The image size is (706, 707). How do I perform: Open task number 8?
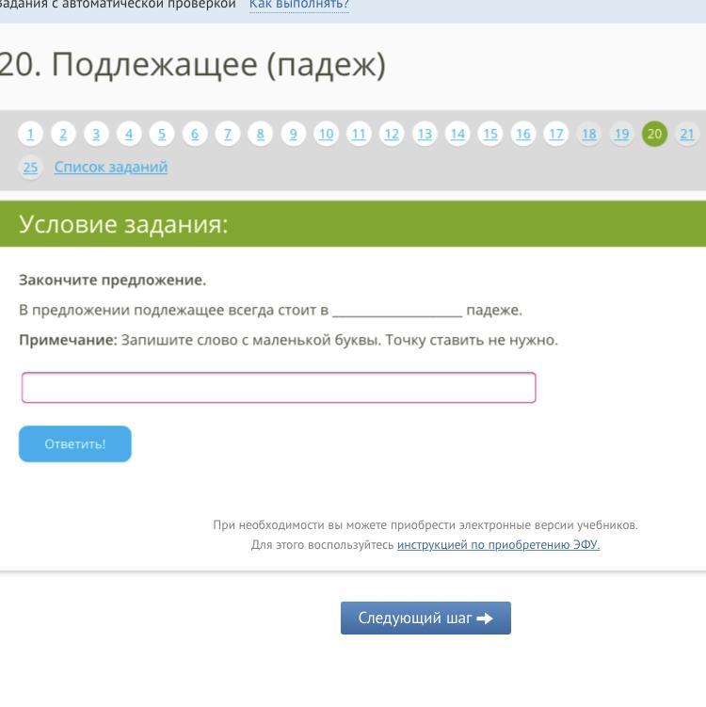tap(260, 134)
